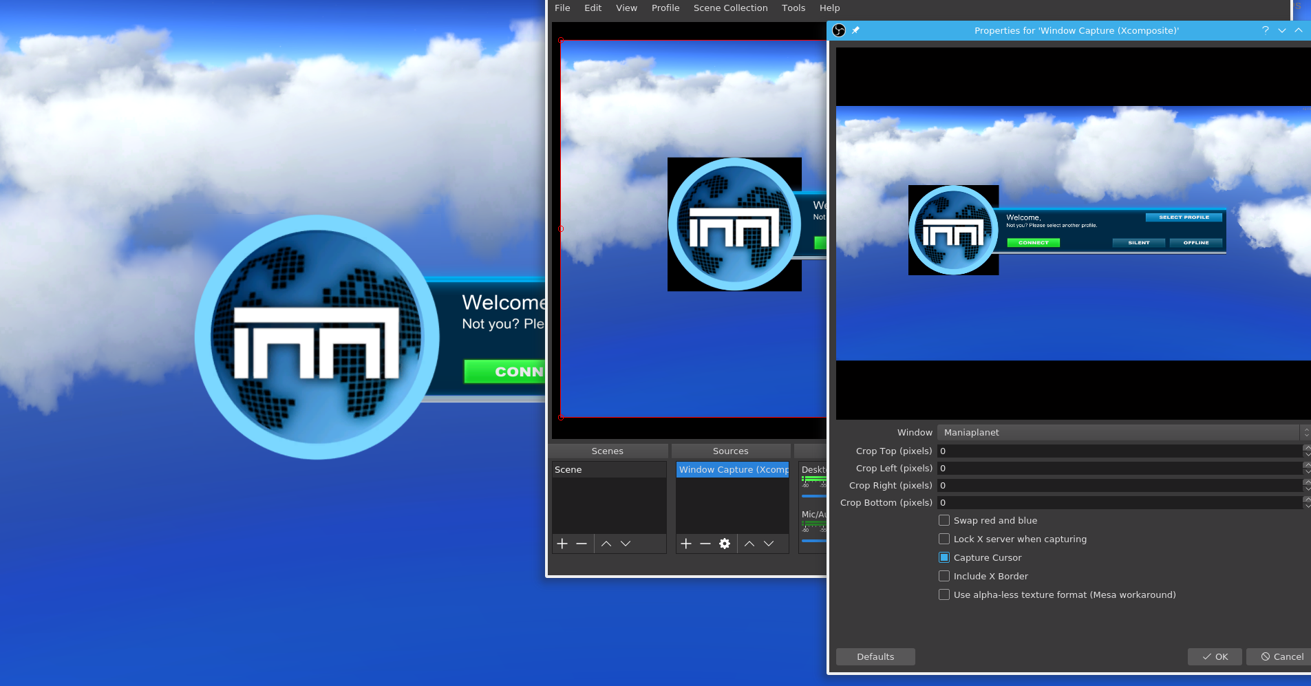Move the source up with the arrow icon

tap(749, 544)
